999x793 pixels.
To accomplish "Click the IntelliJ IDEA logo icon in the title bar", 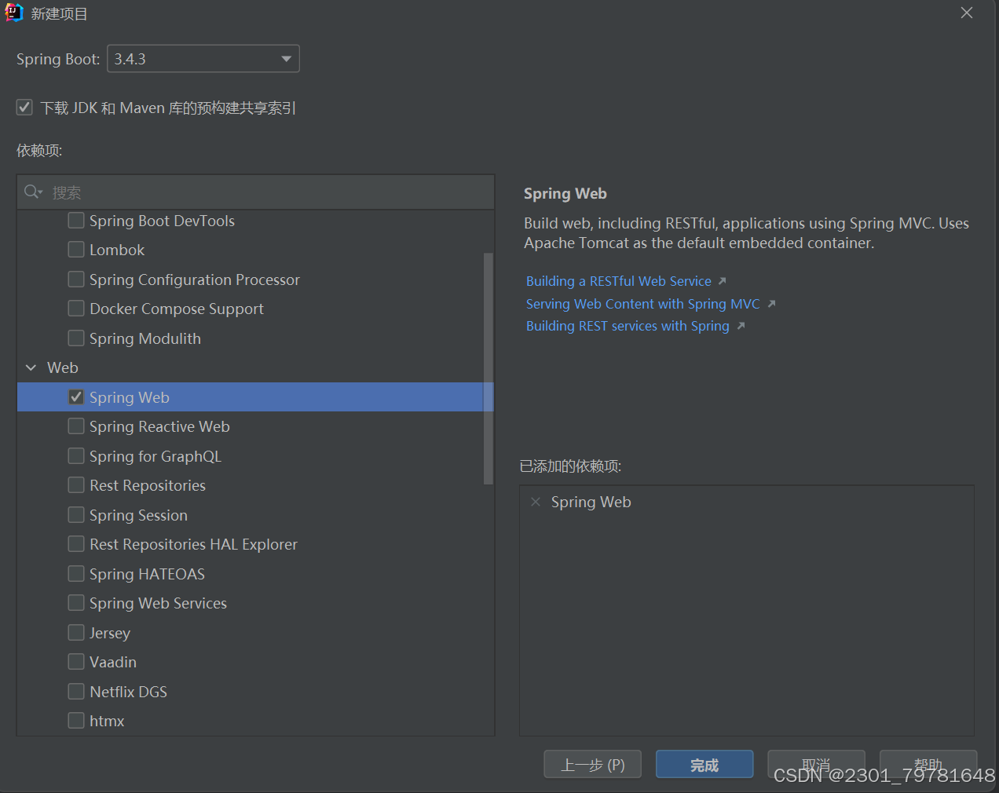I will [14, 13].
